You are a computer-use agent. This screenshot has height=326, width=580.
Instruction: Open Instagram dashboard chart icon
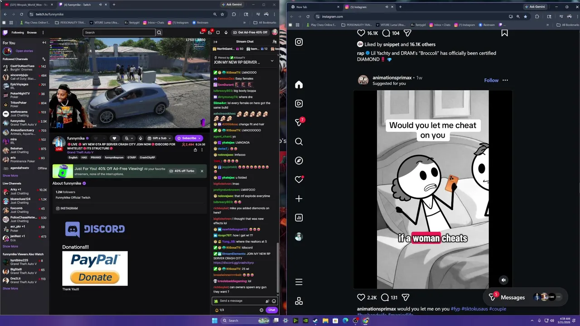(x=299, y=218)
